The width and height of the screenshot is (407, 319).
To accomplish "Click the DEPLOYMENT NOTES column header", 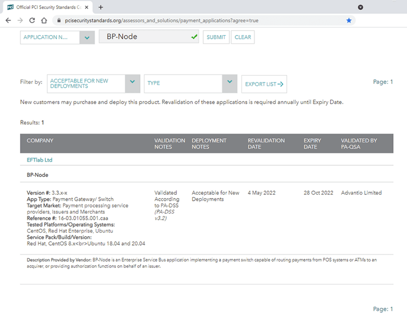I will point(209,143).
